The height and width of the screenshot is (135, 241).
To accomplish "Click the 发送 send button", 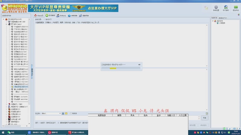I will 205,118.
